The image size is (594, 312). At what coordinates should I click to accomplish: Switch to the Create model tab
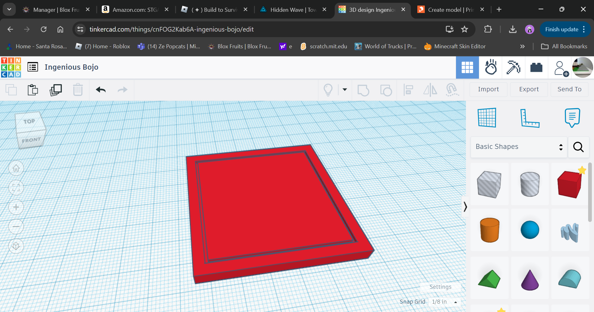(x=451, y=10)
